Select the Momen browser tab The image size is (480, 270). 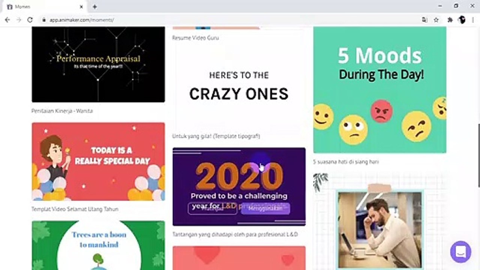(x=45, y=7)
